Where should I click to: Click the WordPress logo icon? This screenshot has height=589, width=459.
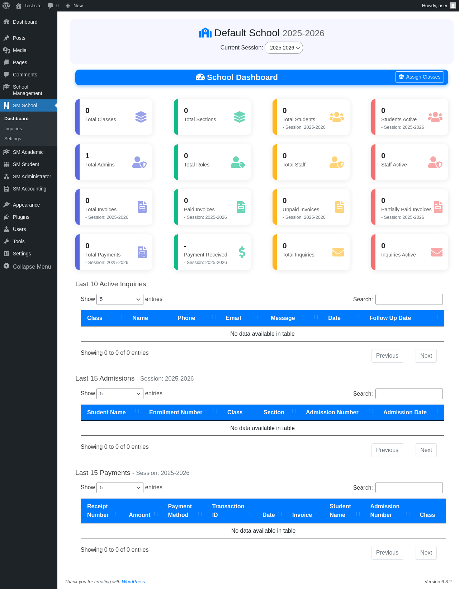click(x=6, y=6)
